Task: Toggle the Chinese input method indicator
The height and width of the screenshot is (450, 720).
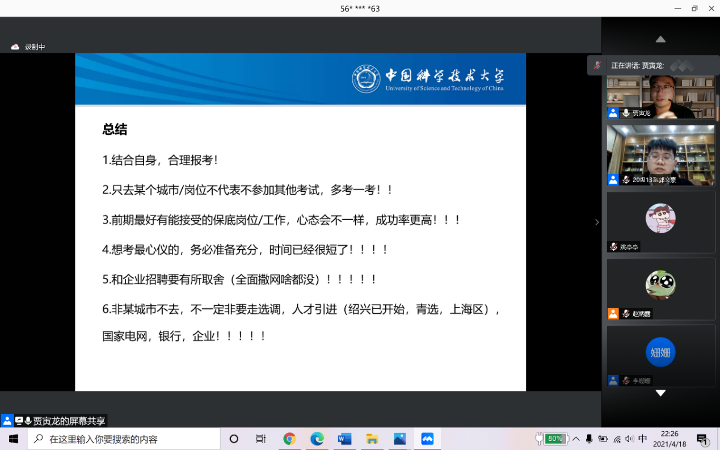Action: coord(642,439)
